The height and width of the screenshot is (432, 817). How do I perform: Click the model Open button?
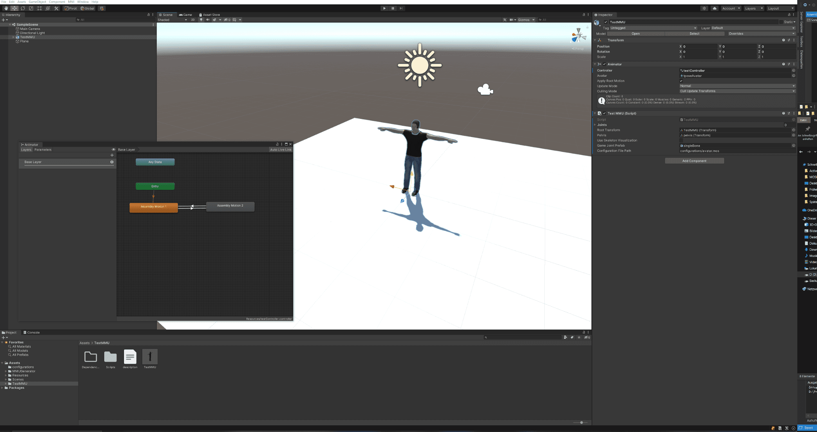pos(636,33)
